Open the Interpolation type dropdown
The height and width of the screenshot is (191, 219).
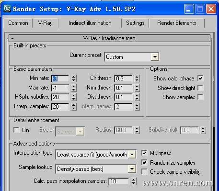pyautogui.click(x=96, y=155)
